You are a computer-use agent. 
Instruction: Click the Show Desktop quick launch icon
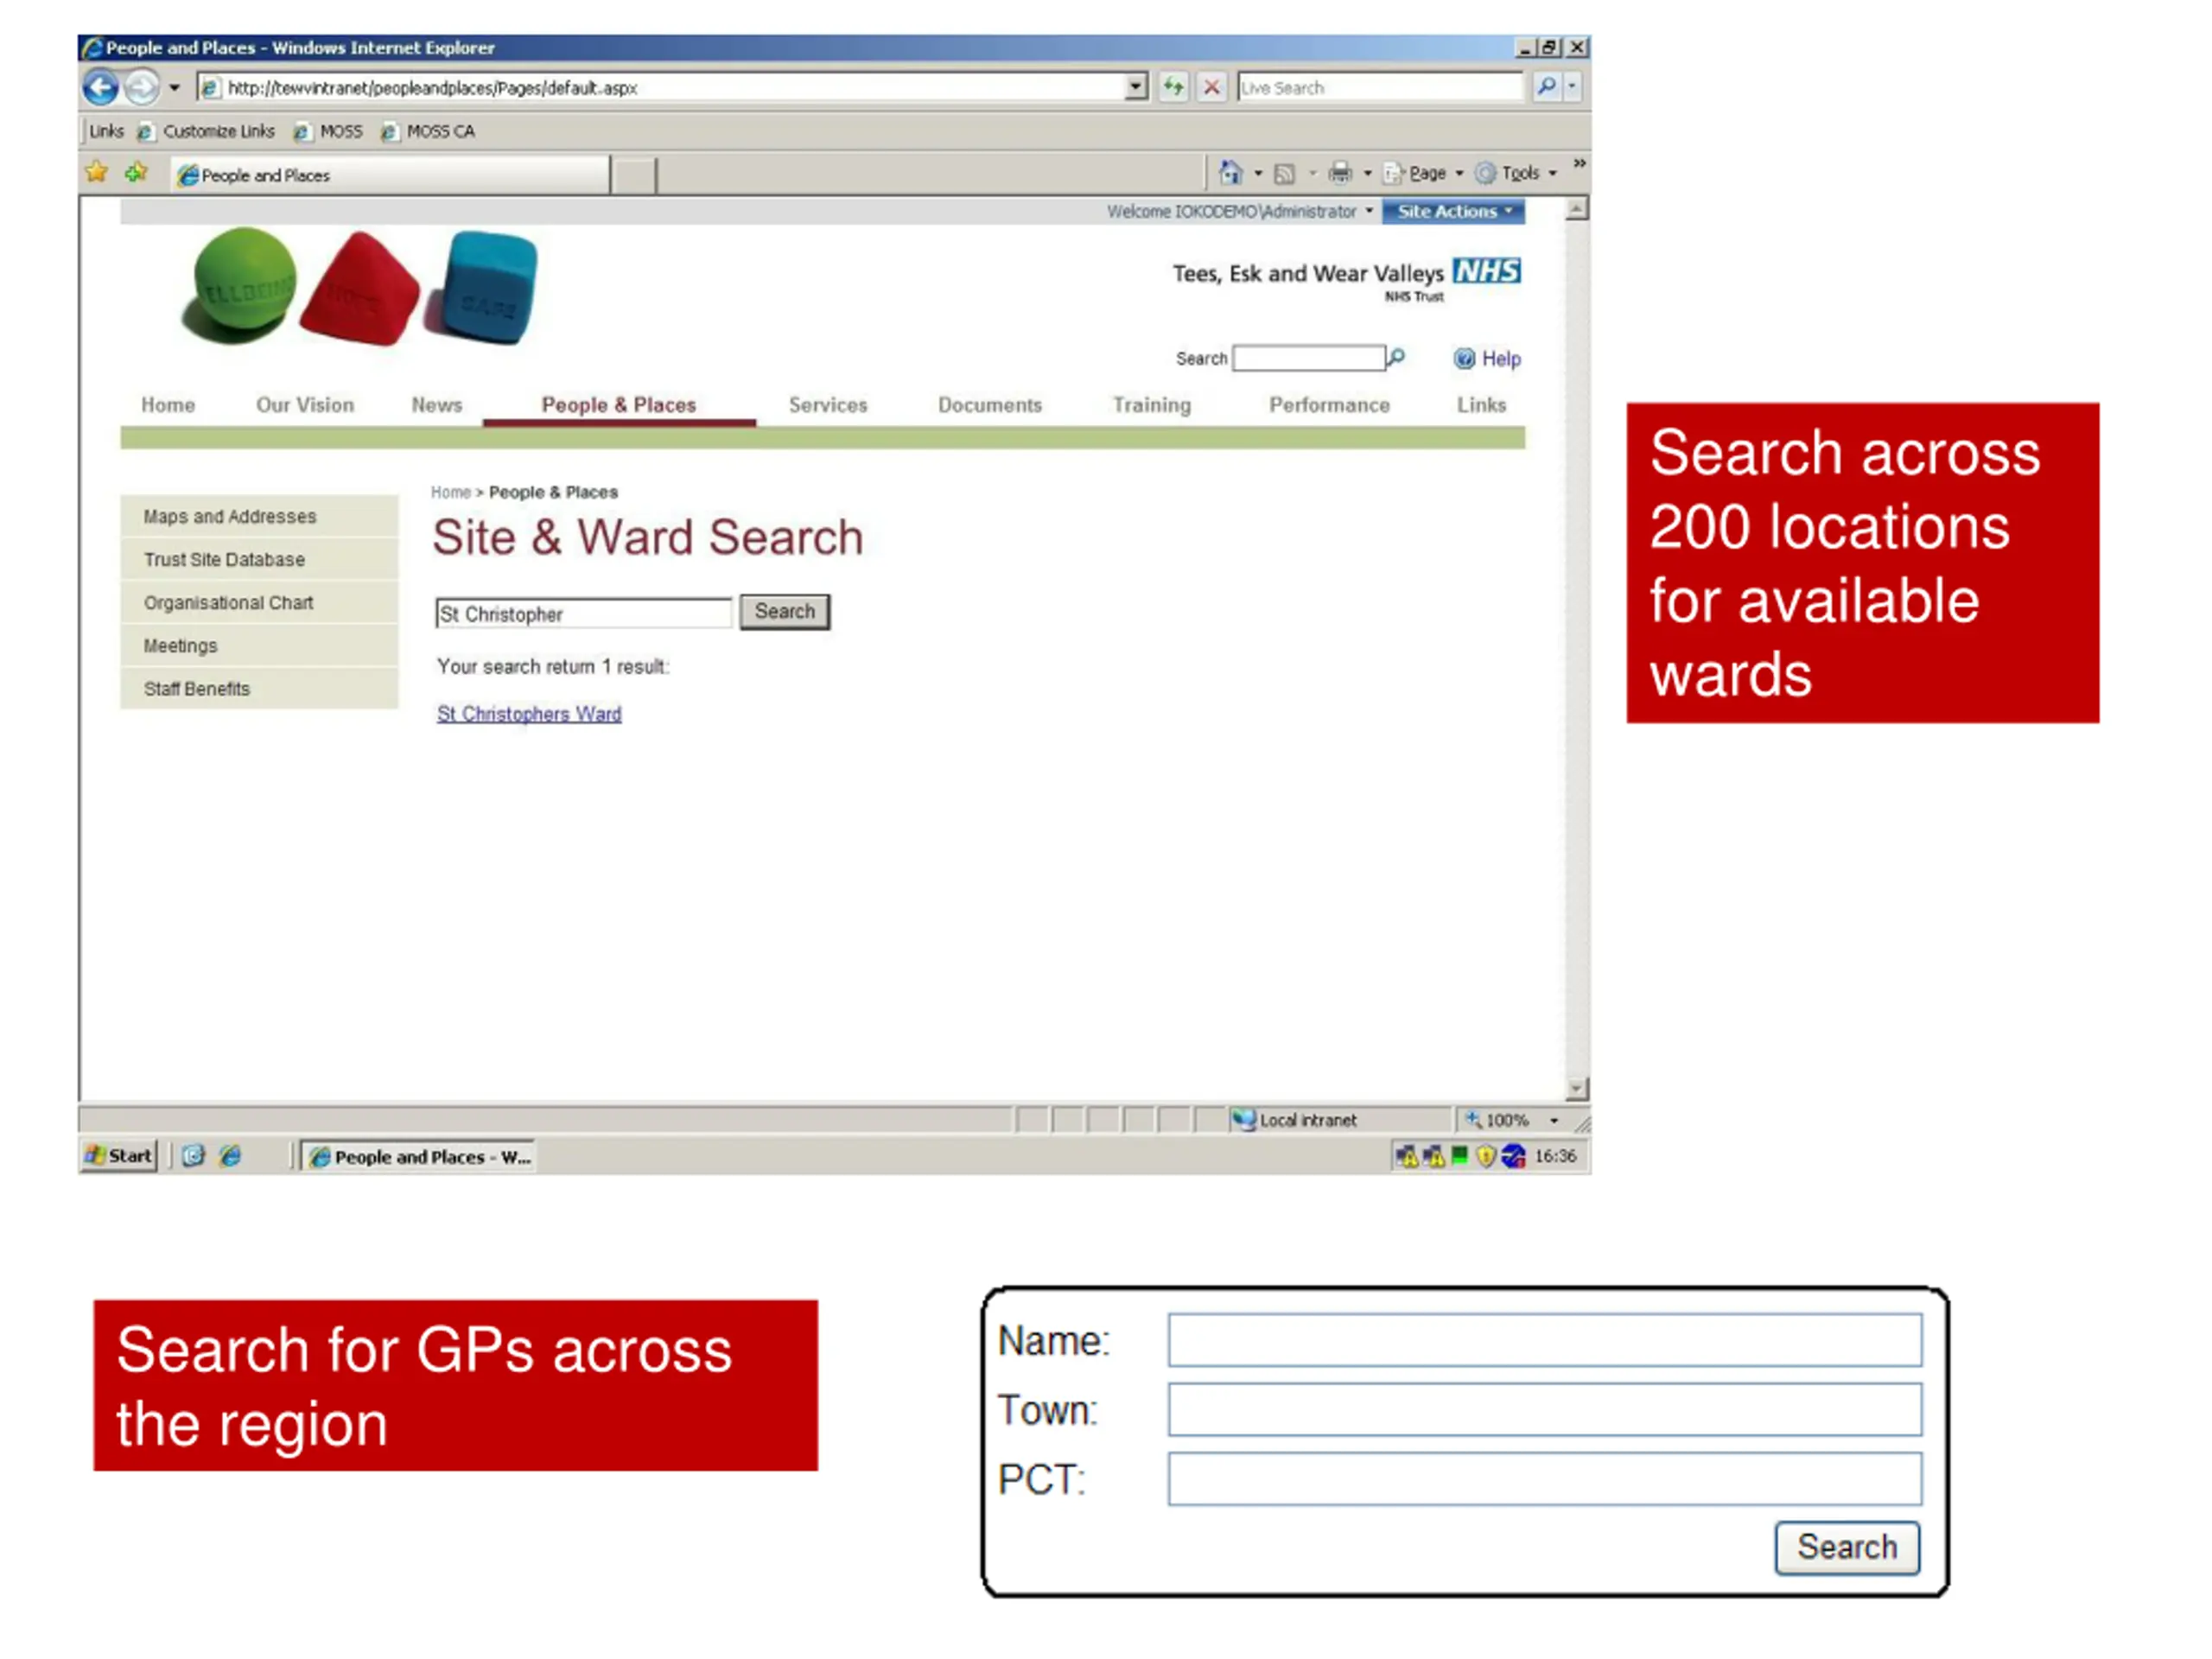coord(193,1156)
